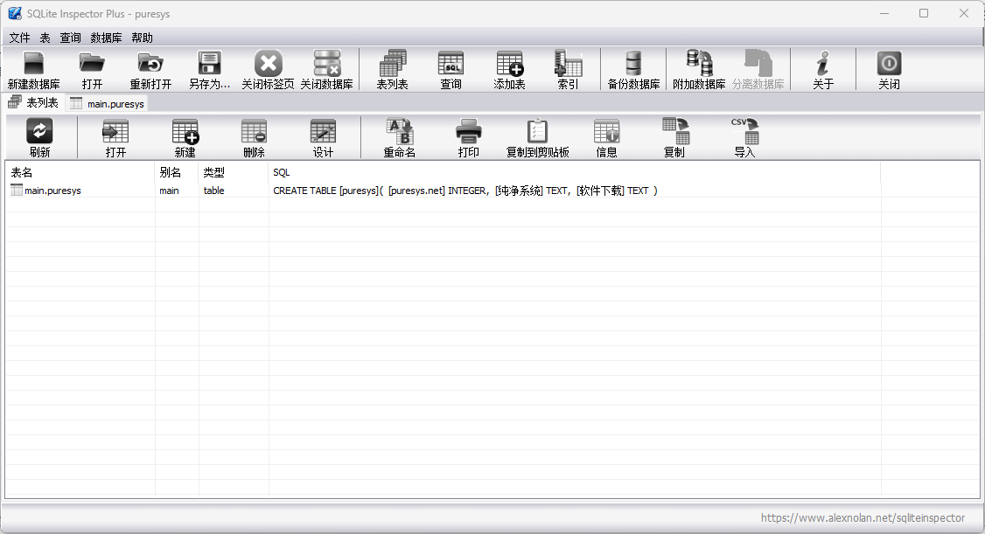Refresh the table list with 刷新
Screen dimensions: 985x534
click(x=38, y=136)
